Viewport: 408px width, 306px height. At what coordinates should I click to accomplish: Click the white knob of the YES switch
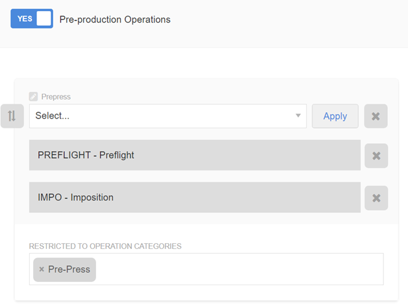44,19
